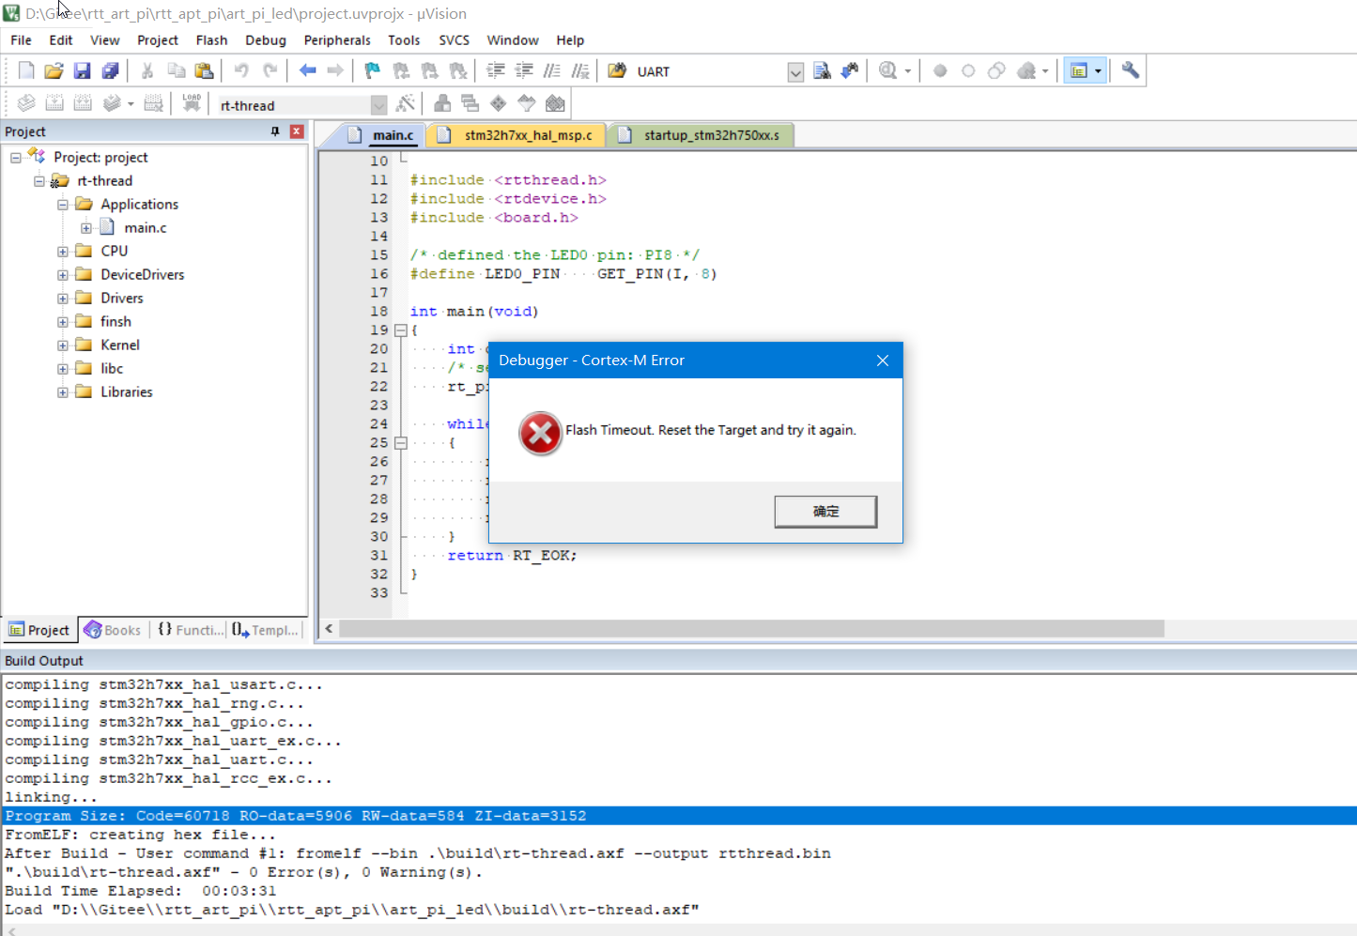Click the Unindent selected lines icon
This screenshot has height=936, width=1357.
tap(524, 70)
